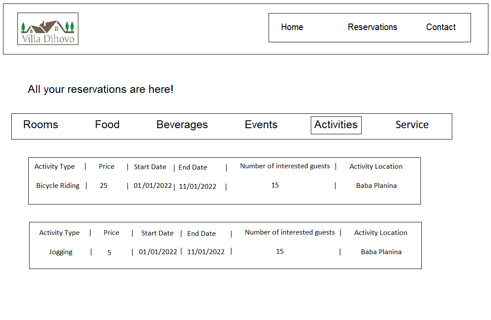Open the Contact page link

click(x=441, y=27)
